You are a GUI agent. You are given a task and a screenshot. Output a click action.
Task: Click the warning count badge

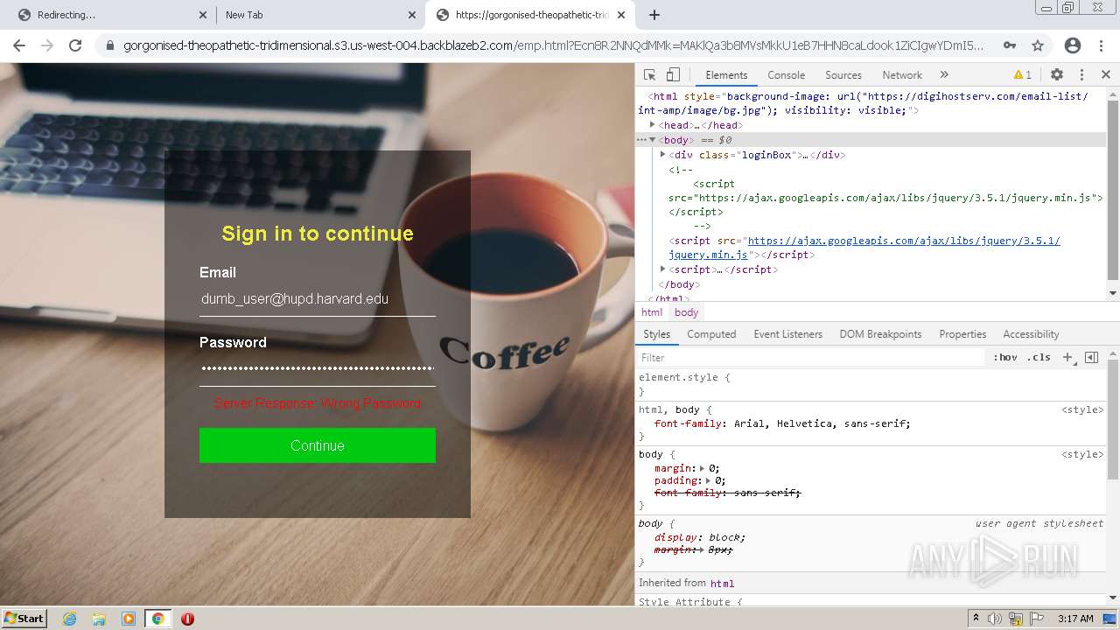(x=1023, y=75)
